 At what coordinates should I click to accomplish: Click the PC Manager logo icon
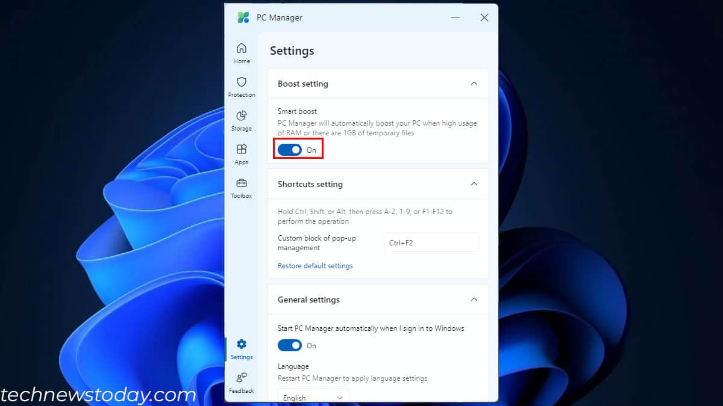click(243, 17)
